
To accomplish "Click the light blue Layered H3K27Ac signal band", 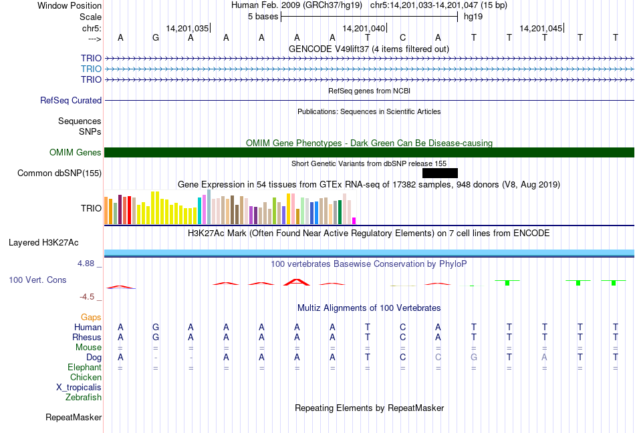I will (370, 253).
